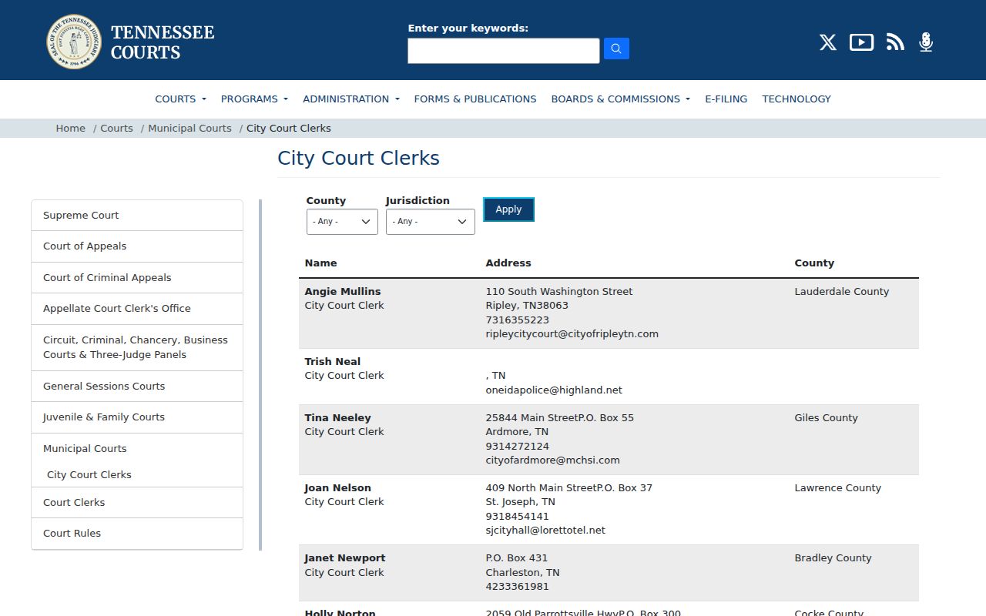Select email oneidapolice@highland.net
986x616 pixels.
[x=554, y=390]
